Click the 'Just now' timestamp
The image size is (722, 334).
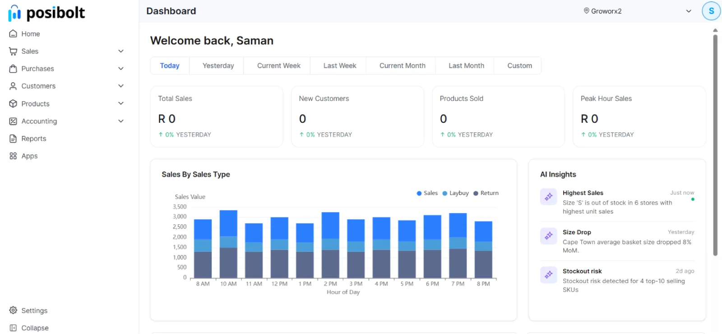click(x=682, y=193)
